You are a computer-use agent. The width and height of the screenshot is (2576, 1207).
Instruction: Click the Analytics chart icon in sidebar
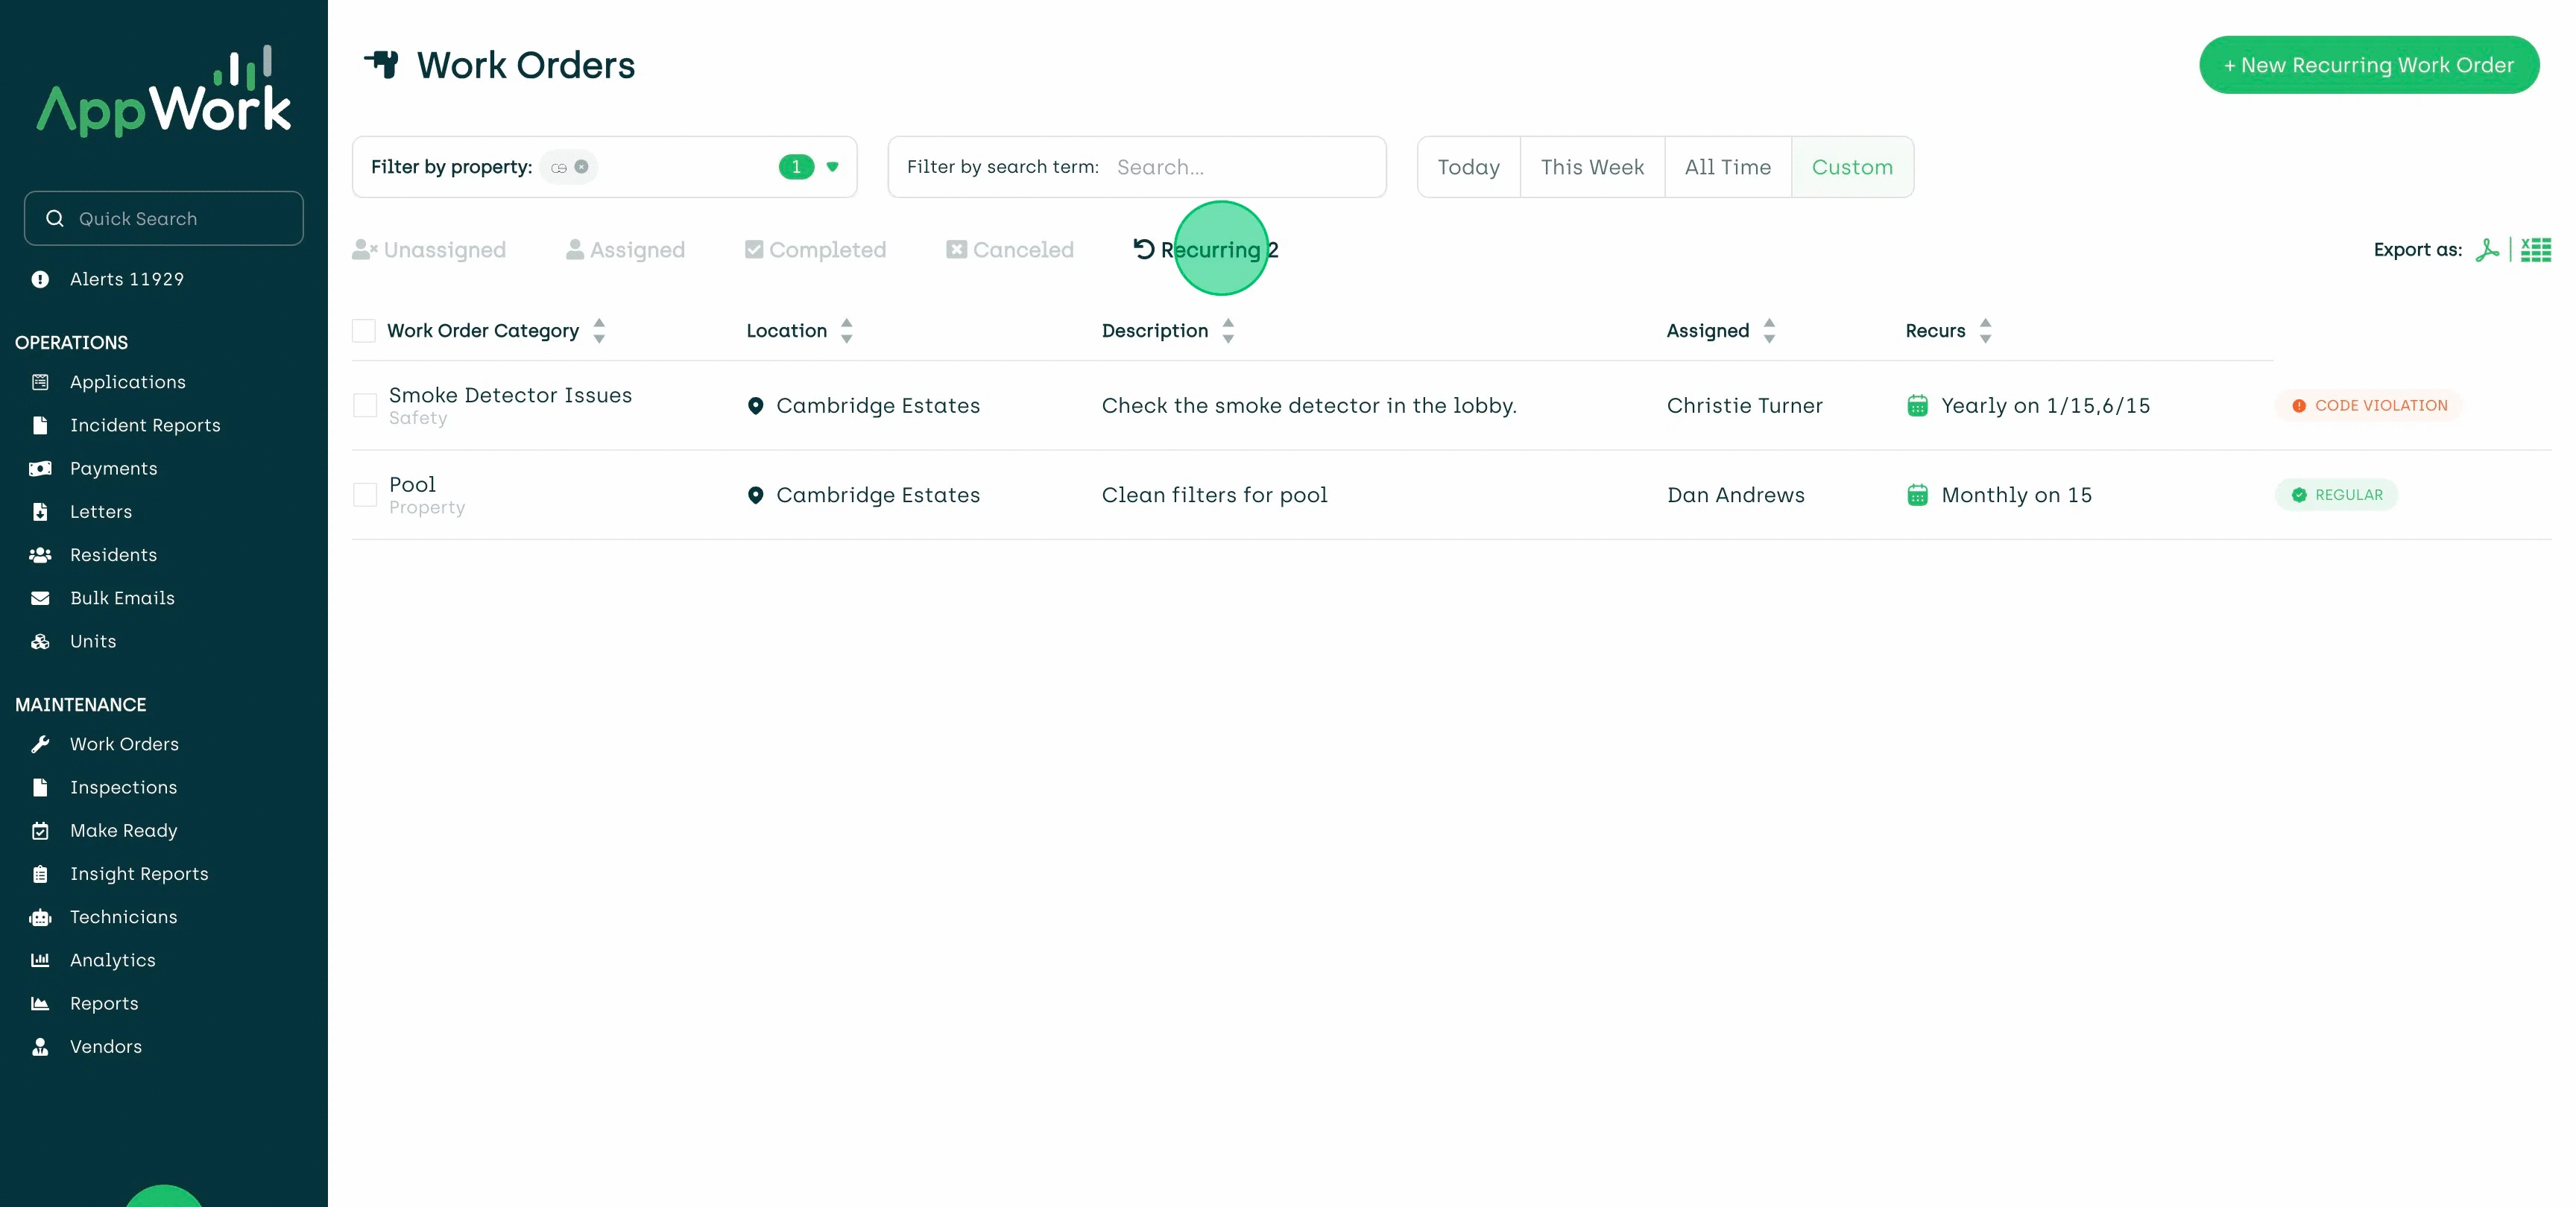40,960
